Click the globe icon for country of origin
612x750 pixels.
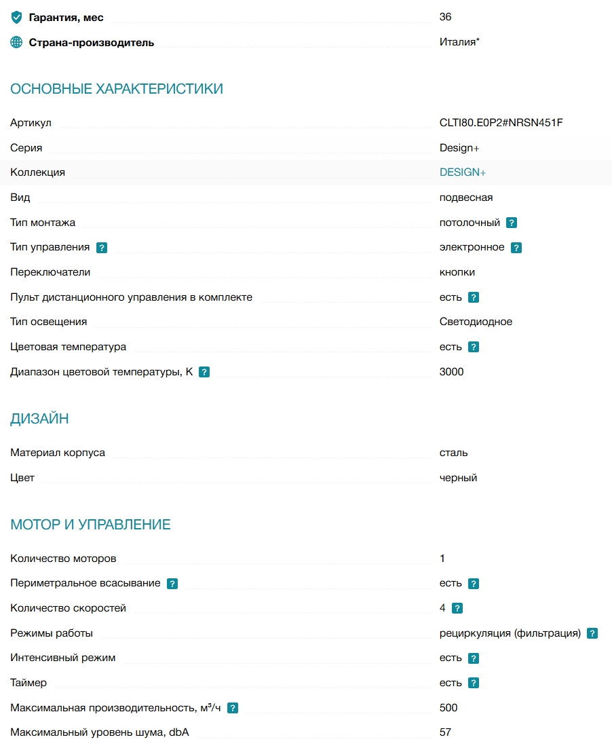[16, 42]
